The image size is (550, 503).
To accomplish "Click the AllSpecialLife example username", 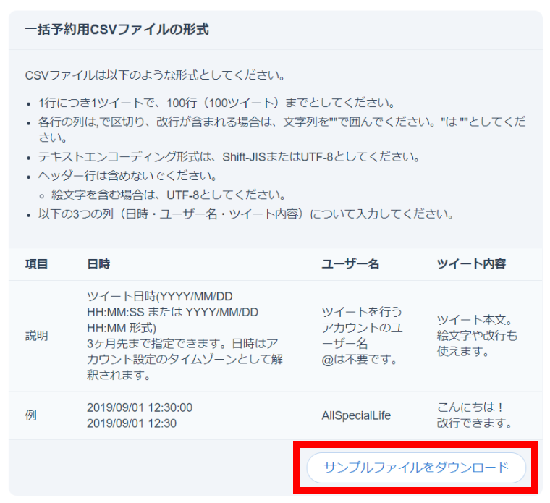I will pyautogui.click(x=356, y=415).
